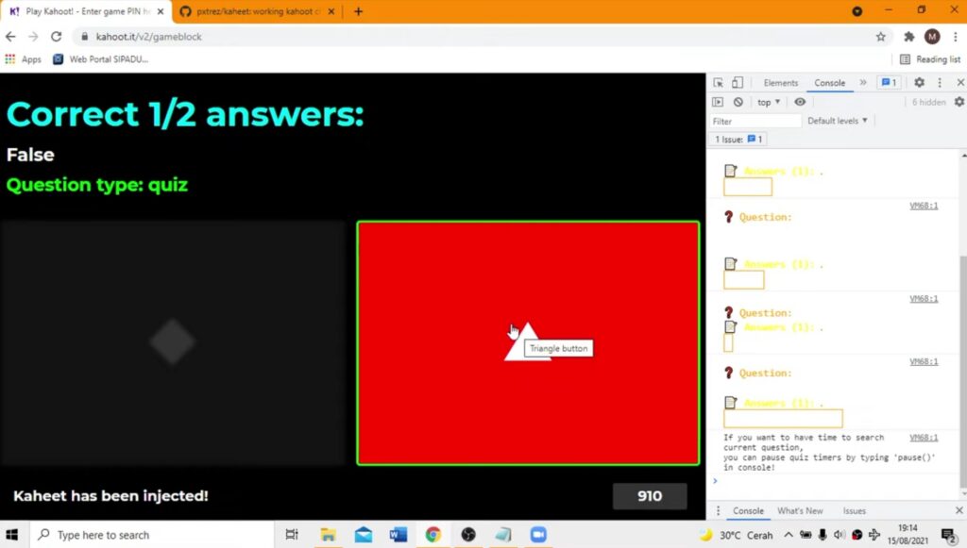The height and width of the screenshot is (548, 967).
Task: Open Mail app from the taskbar
Action: 364,535
